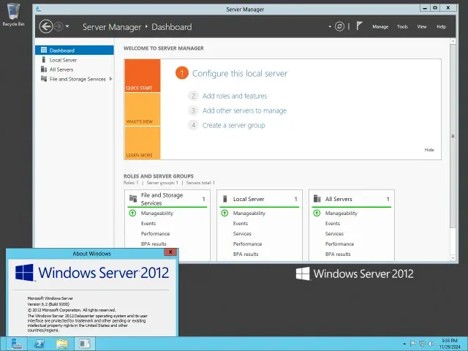Screen dimensions: 468x351
Task: Click Configure this local server link
Action: [x=240, y=73]
